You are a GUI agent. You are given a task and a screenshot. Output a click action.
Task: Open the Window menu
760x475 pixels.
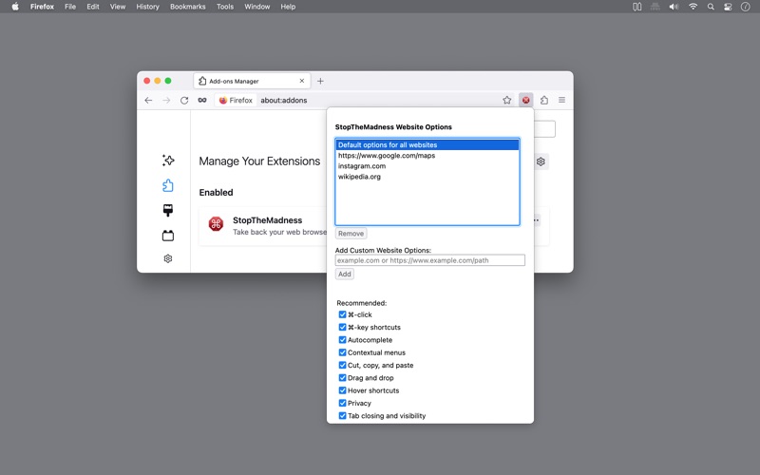[256, 7]
